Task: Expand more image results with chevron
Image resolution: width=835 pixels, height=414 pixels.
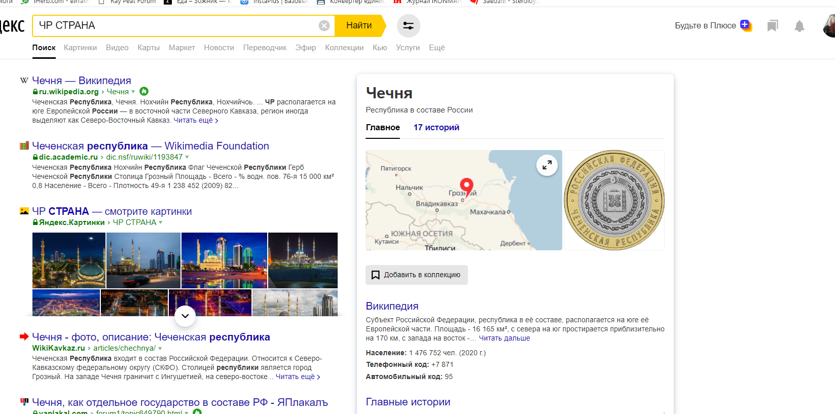Action: [x=185, y=316]
